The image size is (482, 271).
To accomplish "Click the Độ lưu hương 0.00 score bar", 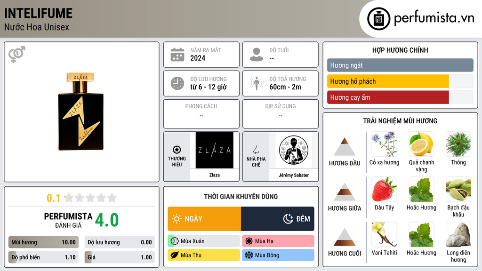I will (x=120, y=242).
